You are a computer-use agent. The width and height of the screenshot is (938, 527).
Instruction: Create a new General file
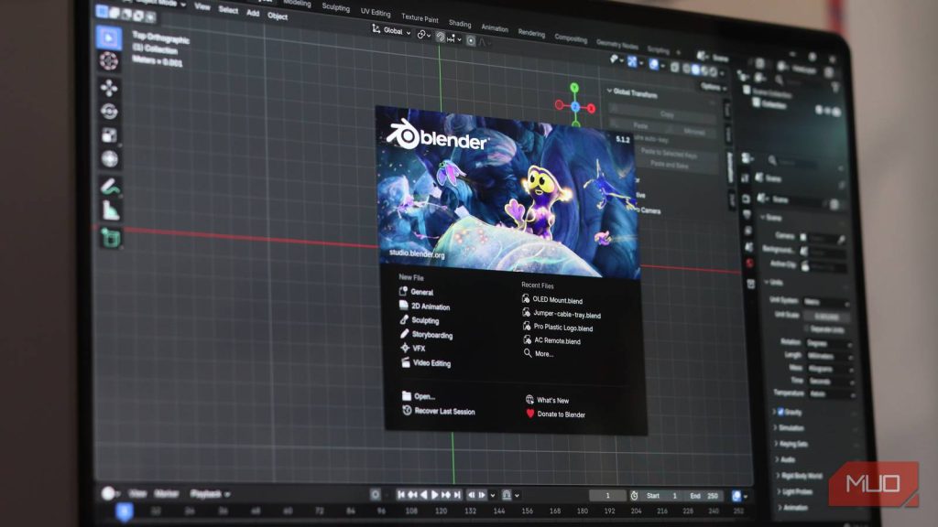point(417,292)
